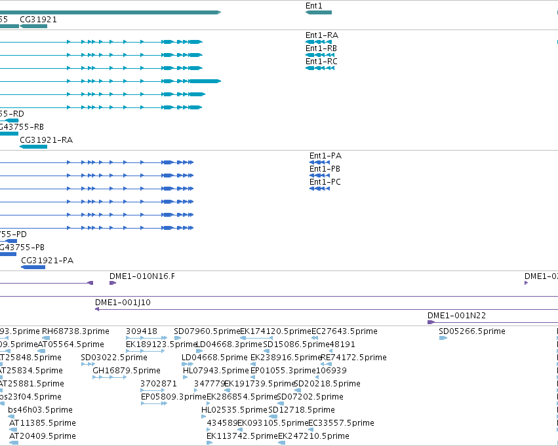Click the purple feature glyph under DME1-010N16.F
This screenshot has width=558, height=446.
click(113, 283)
